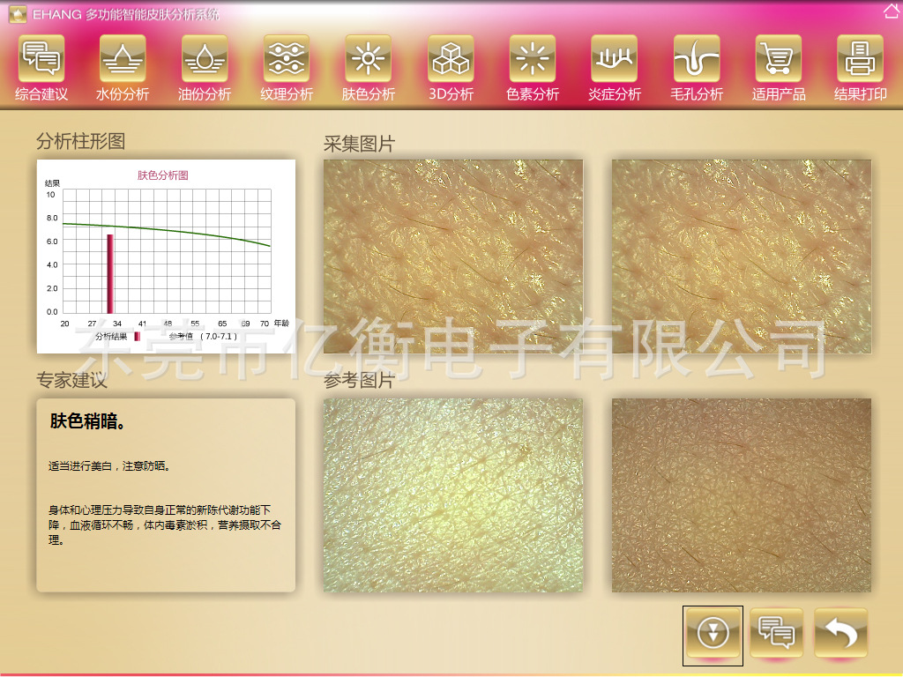Select the 肤色分析 skin tone icon
903x677 pixels.
point(369,59)
